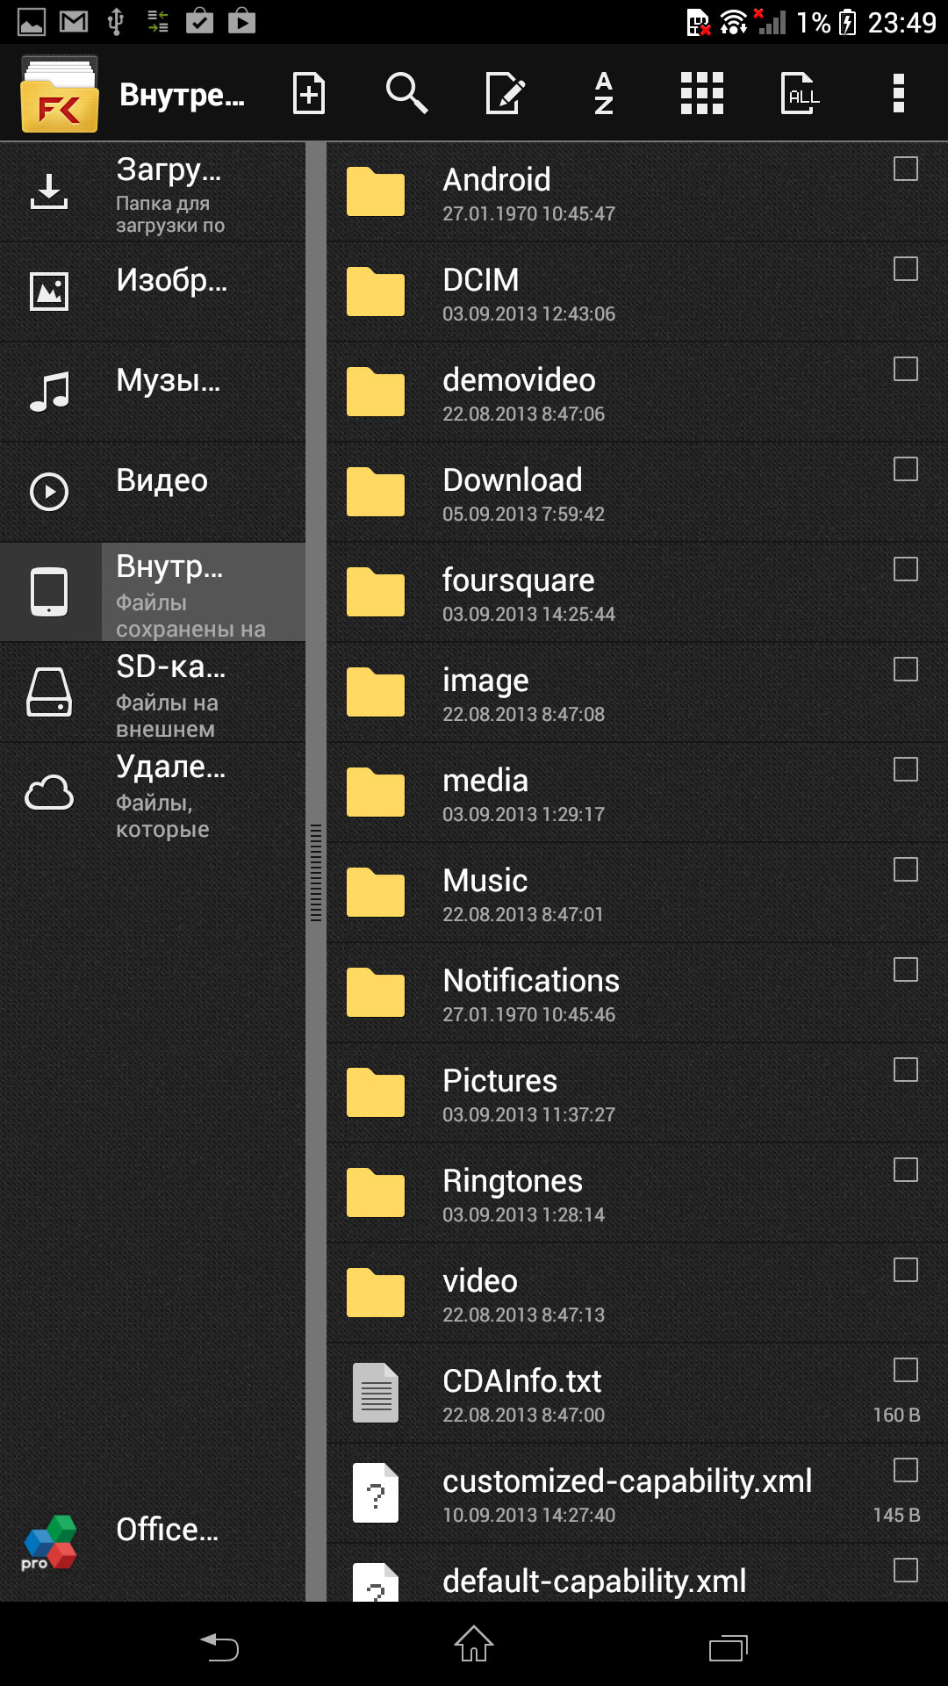The height and width of the screenshot is (1686, 948).
Task: Open the Видео sidebar category
Action: click(154, 491)
